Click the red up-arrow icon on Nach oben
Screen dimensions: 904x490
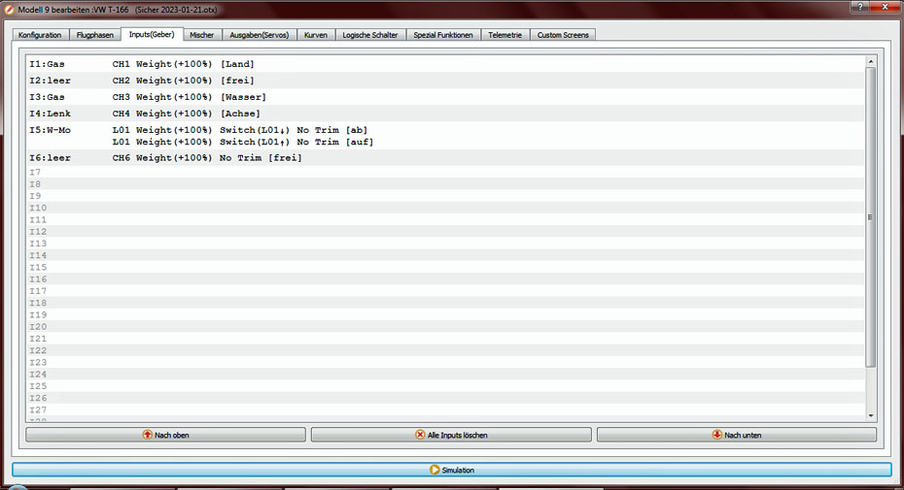(148, 435)
